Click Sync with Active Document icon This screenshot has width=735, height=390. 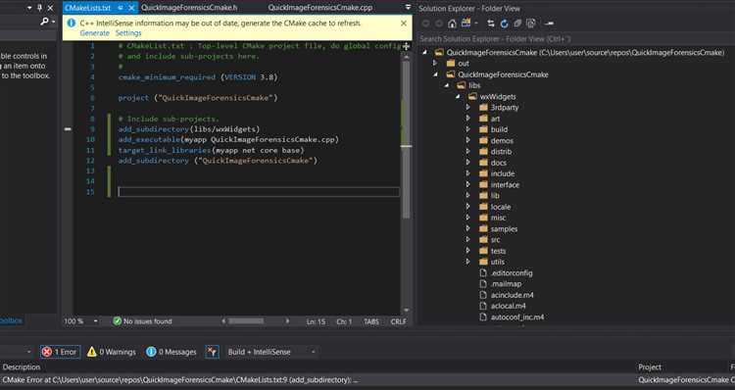click(490, 24)
